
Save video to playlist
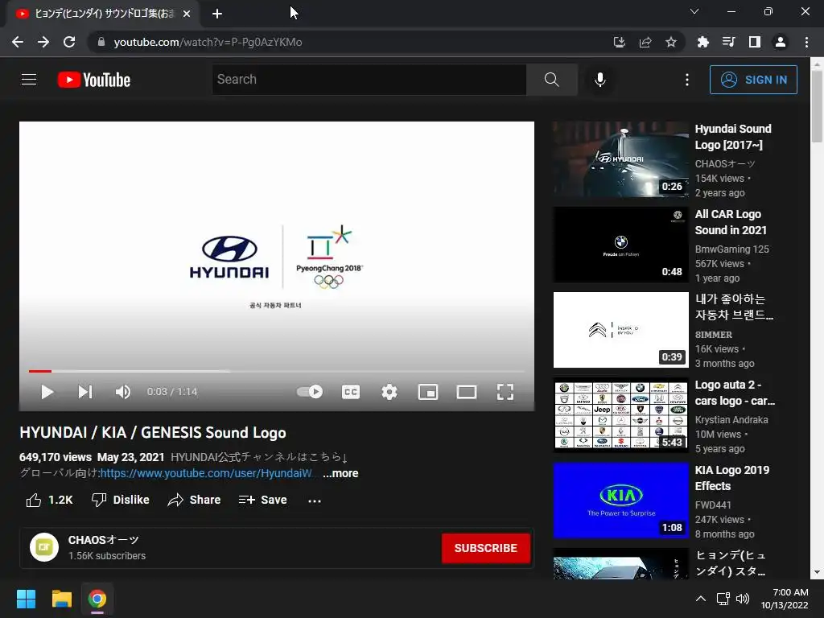click(262, 500)
